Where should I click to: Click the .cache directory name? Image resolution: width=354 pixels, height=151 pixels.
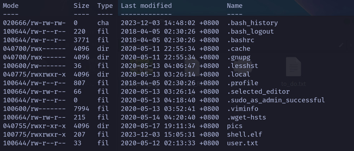coord(239,49)
